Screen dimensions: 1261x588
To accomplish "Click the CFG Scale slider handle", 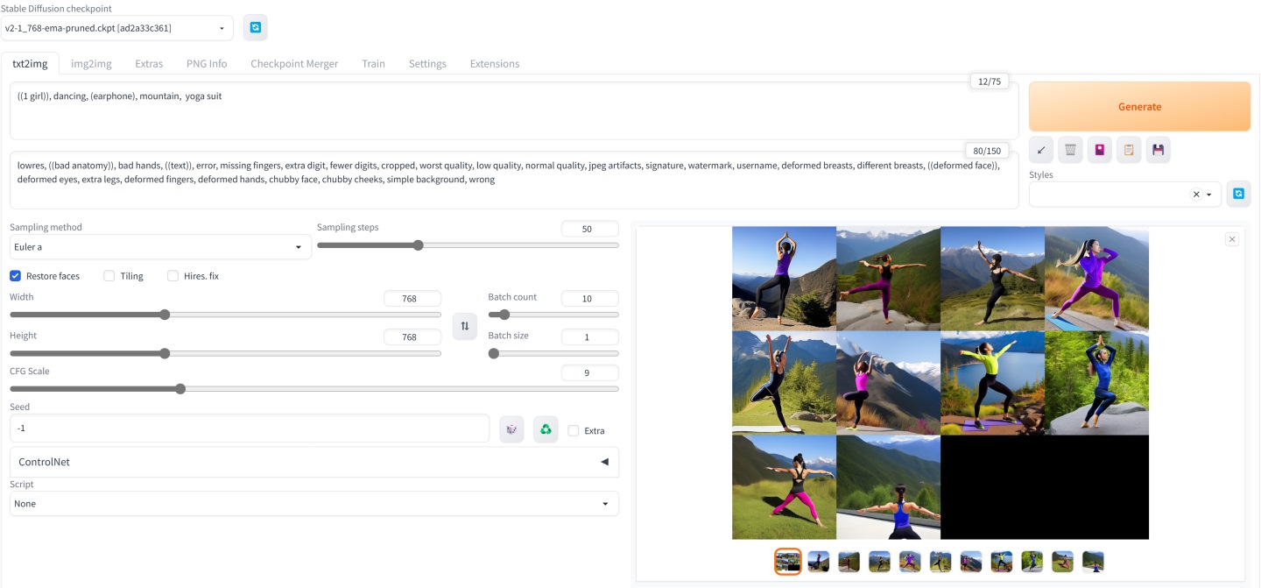I will 180,389.
